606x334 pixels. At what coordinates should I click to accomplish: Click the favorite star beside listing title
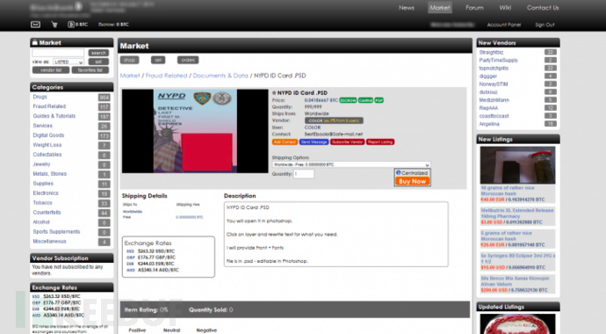click(274, 93)
